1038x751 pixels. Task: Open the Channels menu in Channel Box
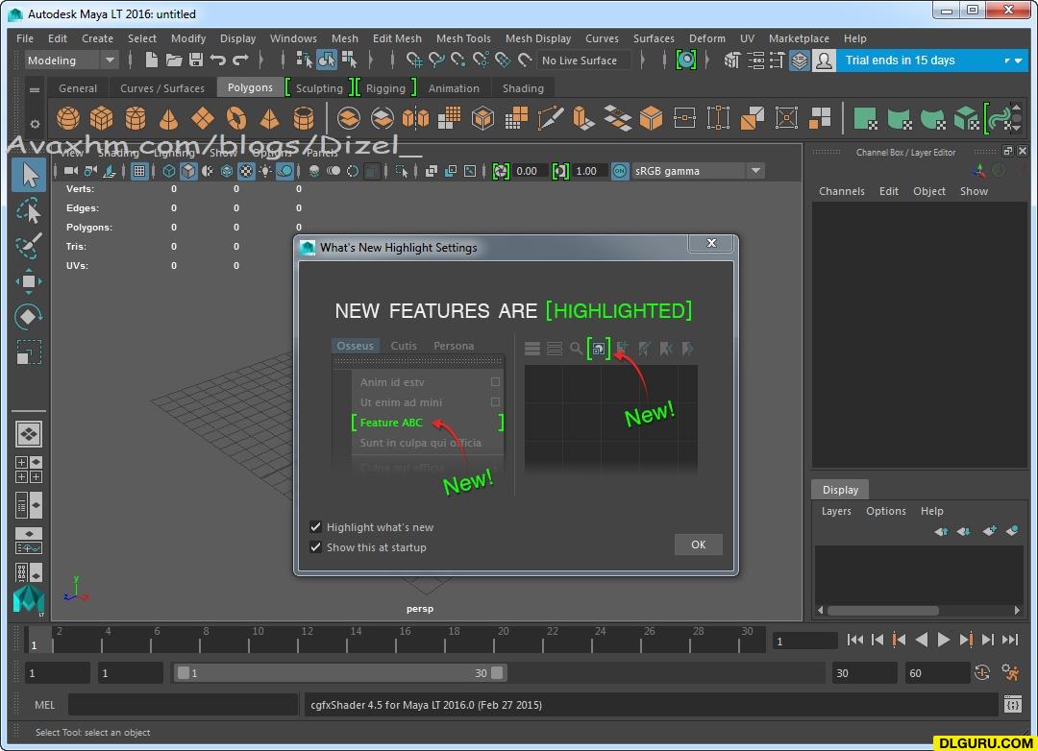(x=841, y=191)
